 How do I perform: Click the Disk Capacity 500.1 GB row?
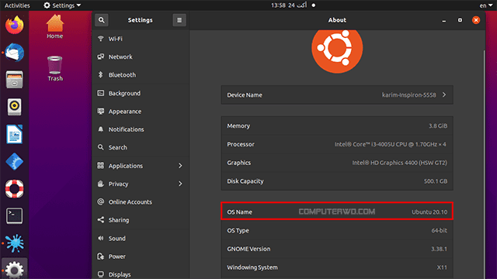[x=337, y=181]
